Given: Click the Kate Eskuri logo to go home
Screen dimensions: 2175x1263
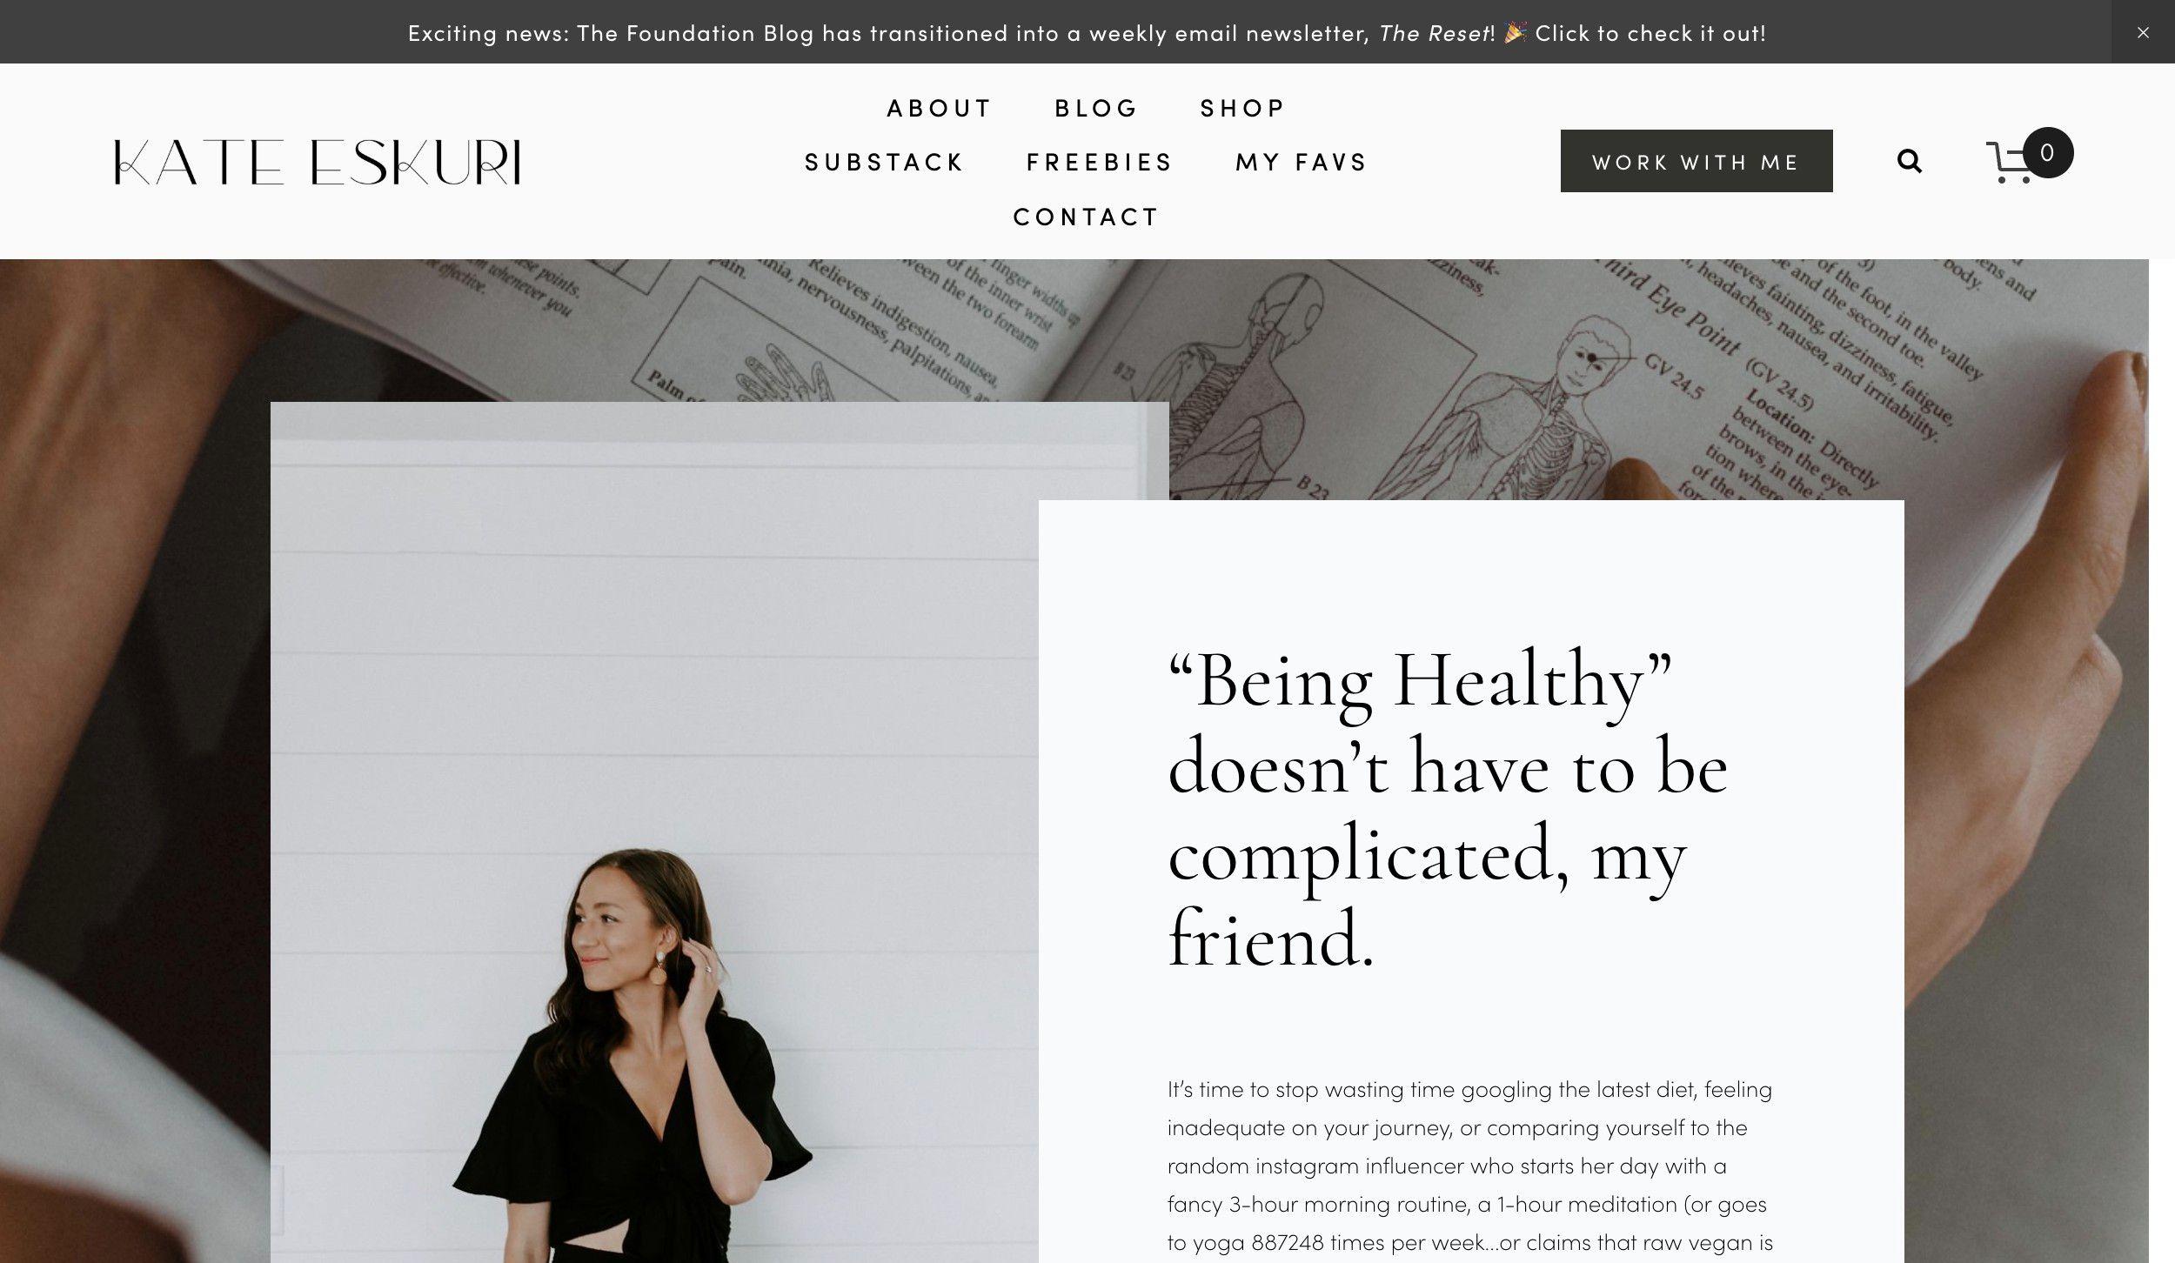Looking at the screenshot, I should (x=314, y=159).
